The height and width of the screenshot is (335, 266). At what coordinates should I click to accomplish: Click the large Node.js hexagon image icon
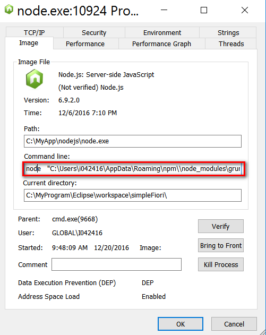[35, 79]
